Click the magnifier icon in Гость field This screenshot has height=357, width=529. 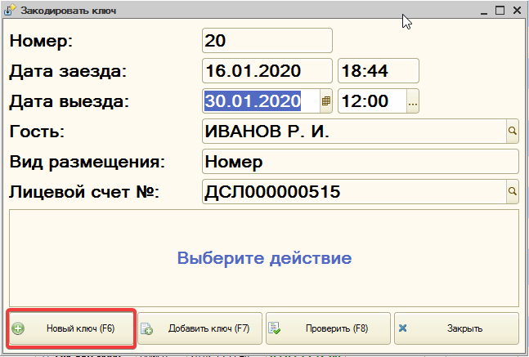coord(513,131)
